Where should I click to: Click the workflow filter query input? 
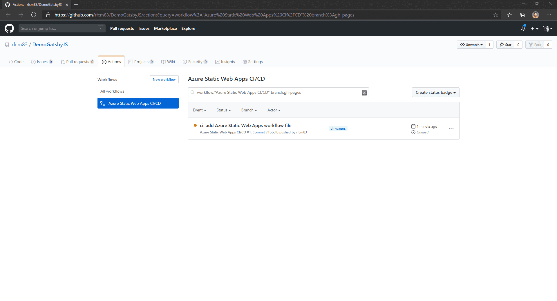coord(278,92)
